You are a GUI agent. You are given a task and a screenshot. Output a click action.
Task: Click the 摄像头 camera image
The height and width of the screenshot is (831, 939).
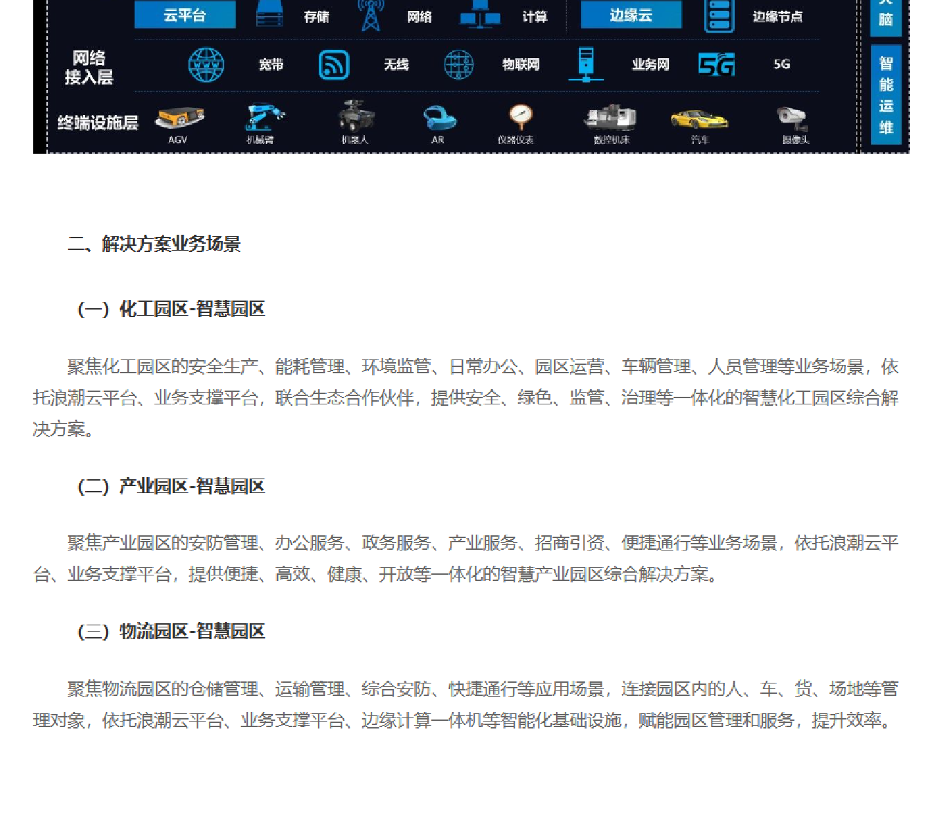[x=792, y=118]
